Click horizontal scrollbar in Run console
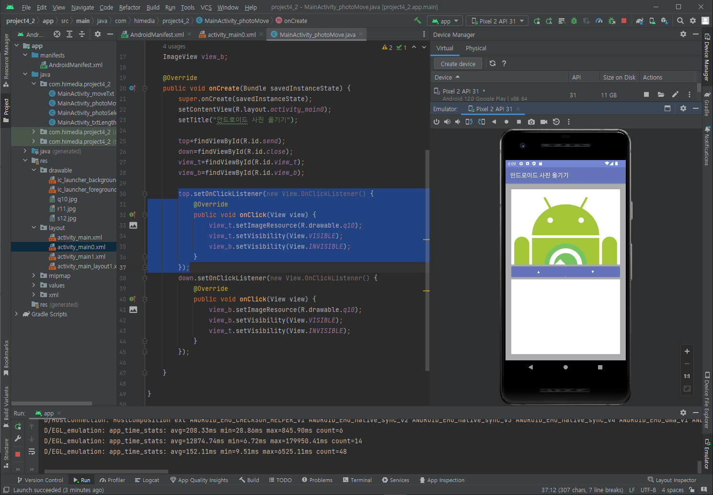 coord(106,471)
